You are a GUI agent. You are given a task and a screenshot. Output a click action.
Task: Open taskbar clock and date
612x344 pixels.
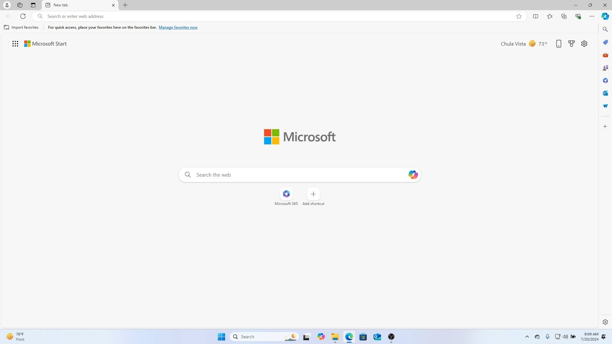(590, 337)
